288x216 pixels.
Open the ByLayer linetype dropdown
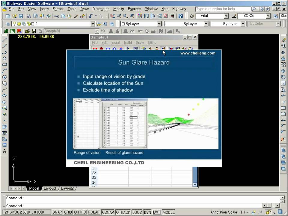coord(206,24)
